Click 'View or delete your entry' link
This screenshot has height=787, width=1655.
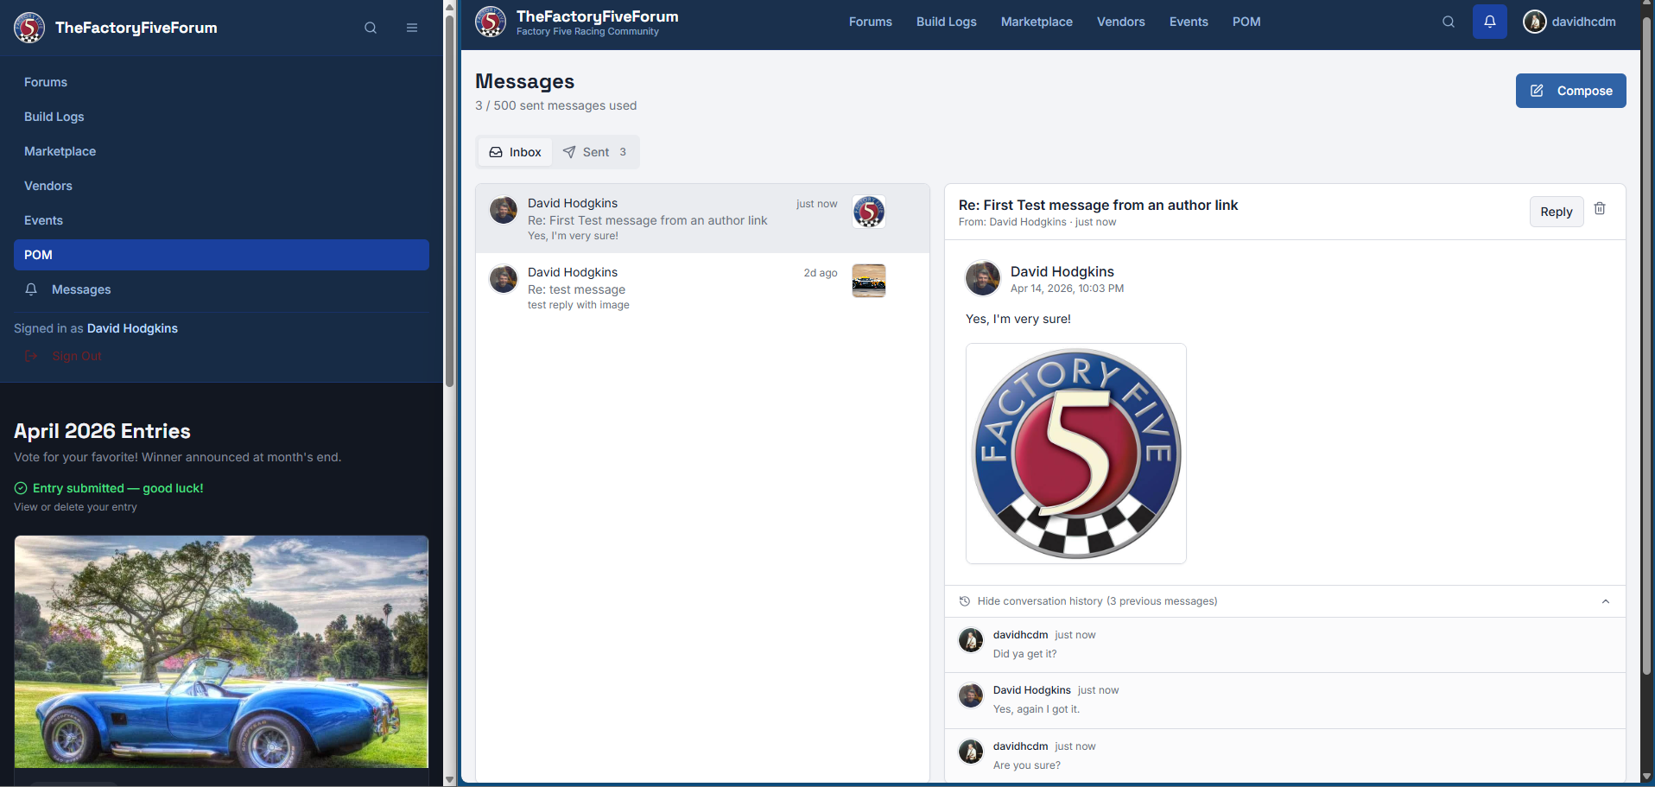coord(75,507)
